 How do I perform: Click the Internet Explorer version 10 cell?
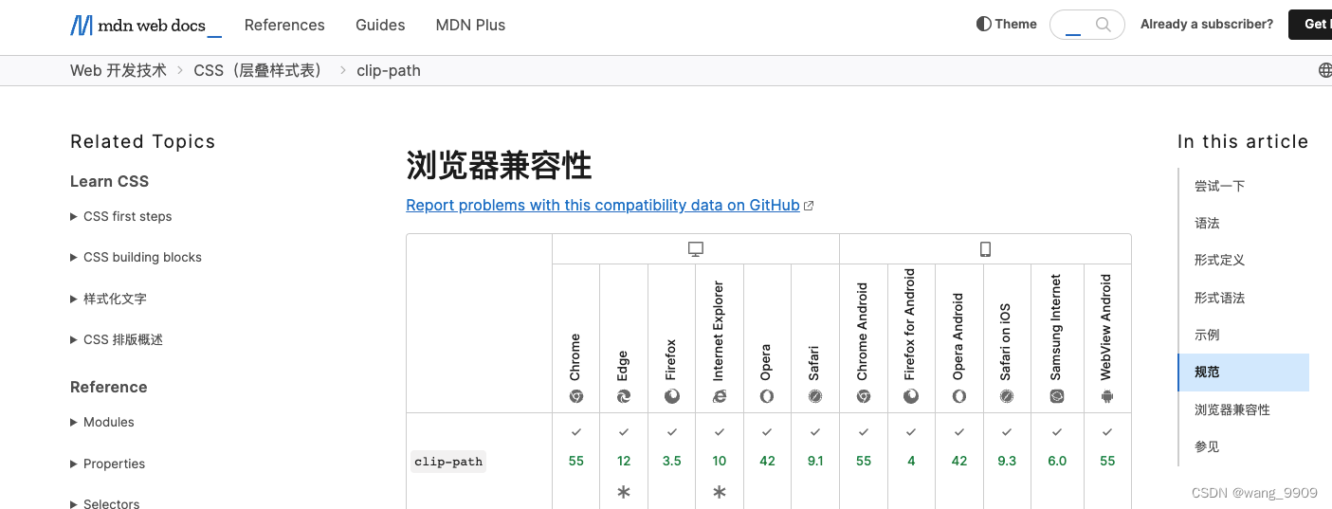tap(720, 461)
